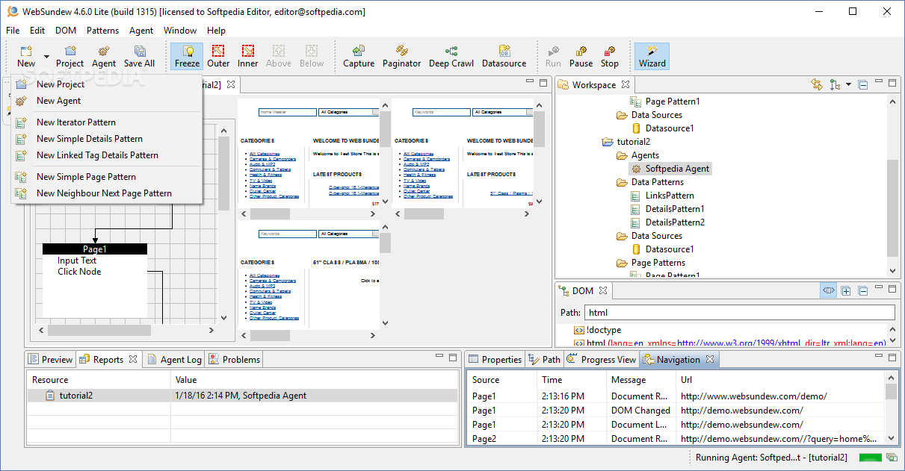905x471 pixels.
Task: Stop the running agent
Action: pos(610,56)
